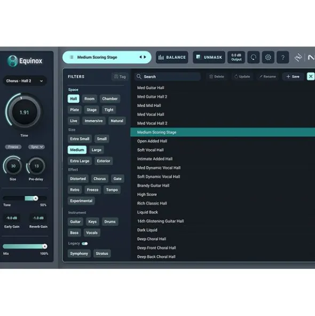Image resolution: width=315 pixels, height=316 pixels.
Task: Toggle the Stage space filter
Action: click(92, 110)
